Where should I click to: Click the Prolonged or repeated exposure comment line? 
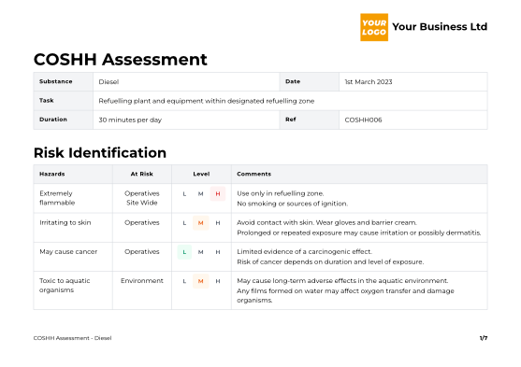click(359, 233)
